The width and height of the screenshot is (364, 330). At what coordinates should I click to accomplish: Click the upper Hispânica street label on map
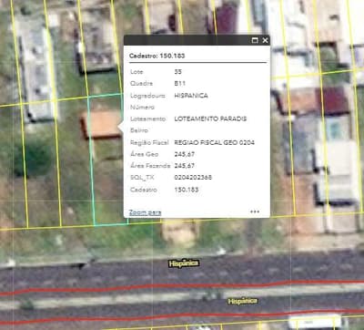pos(184,263)
